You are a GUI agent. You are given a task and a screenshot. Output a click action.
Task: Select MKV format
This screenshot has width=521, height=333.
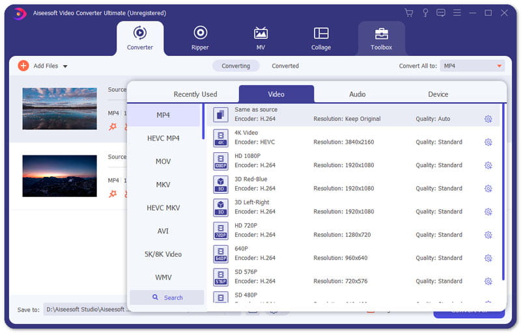click(163, 185)
